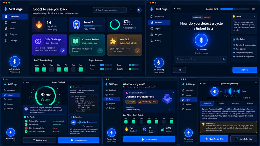260x146 pixels.
Task: Click the Next Question button
Action: (79, 140)
